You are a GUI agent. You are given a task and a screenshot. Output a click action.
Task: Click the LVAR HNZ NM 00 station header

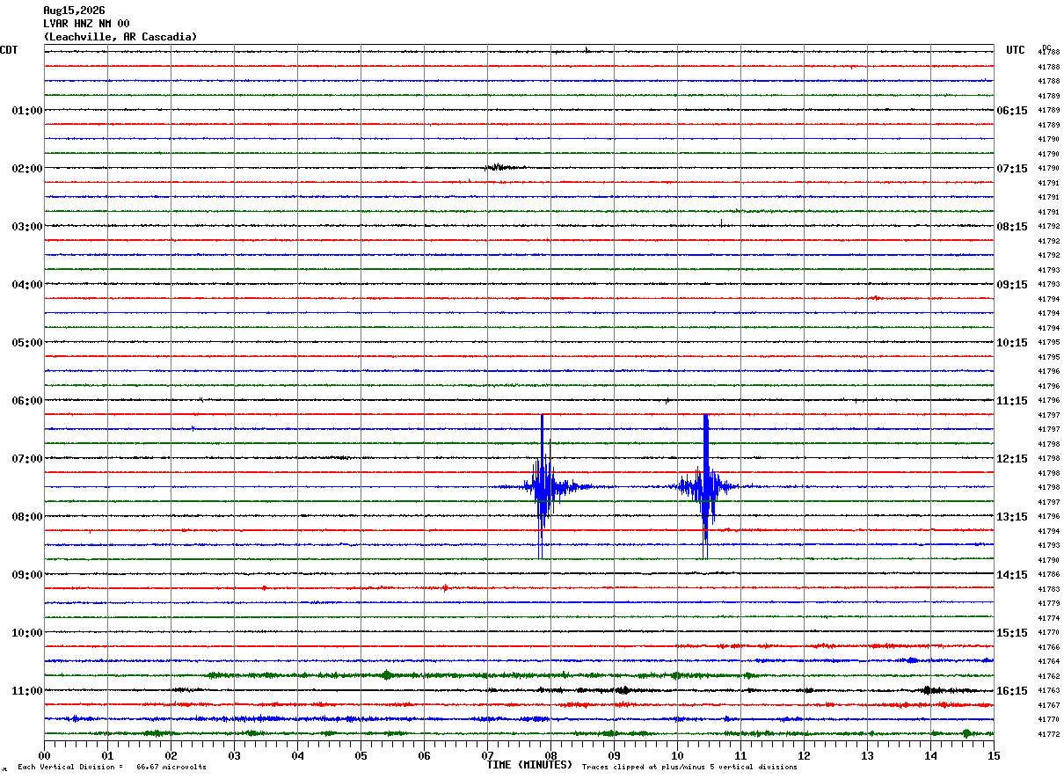coord(86,24)
